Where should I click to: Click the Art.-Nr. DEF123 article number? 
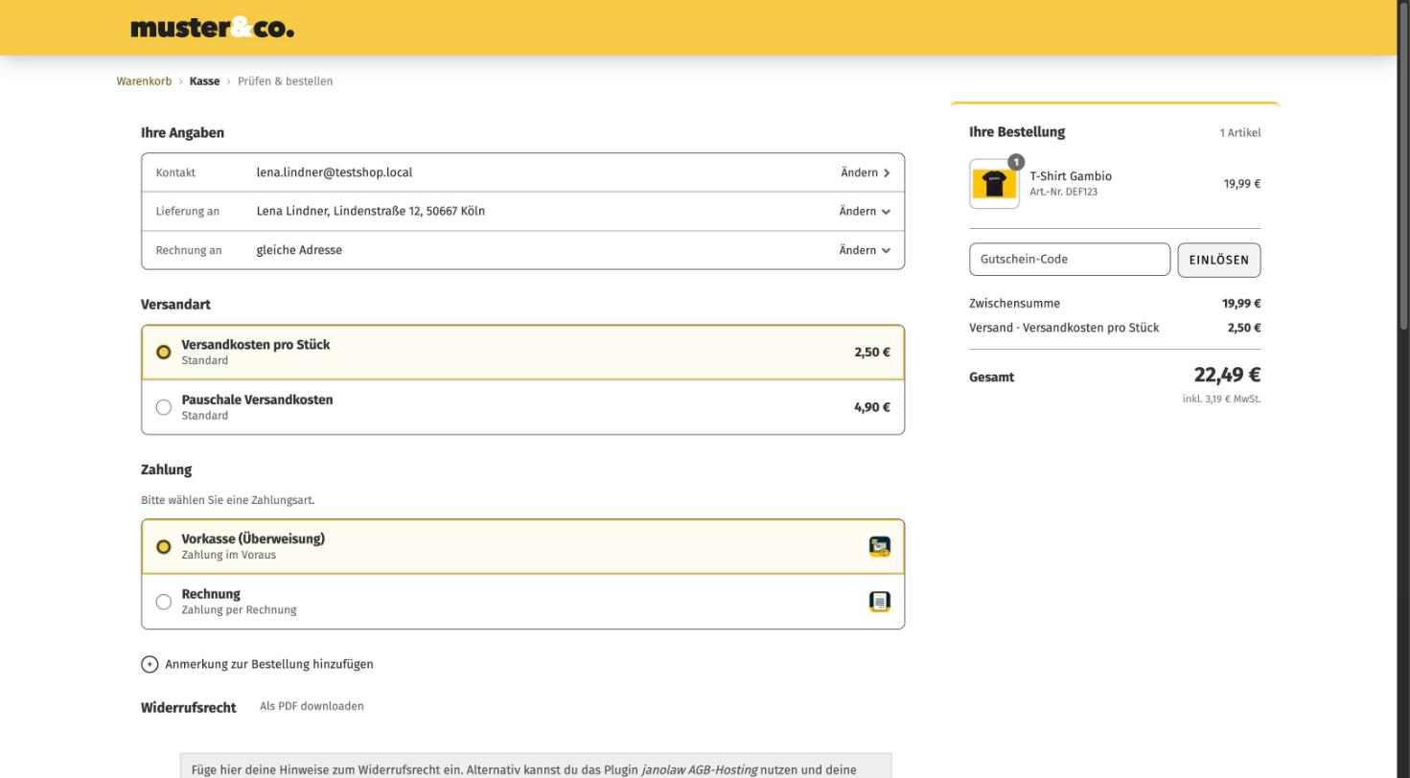[x=1064, y=192]
